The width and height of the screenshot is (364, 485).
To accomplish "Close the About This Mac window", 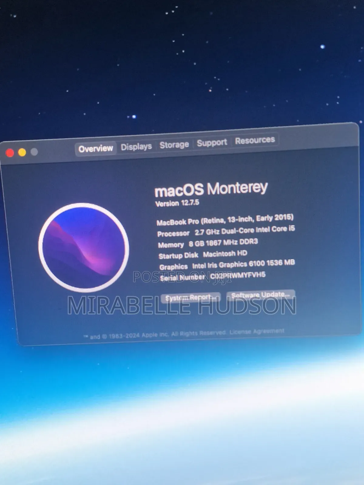I will 10,153.
